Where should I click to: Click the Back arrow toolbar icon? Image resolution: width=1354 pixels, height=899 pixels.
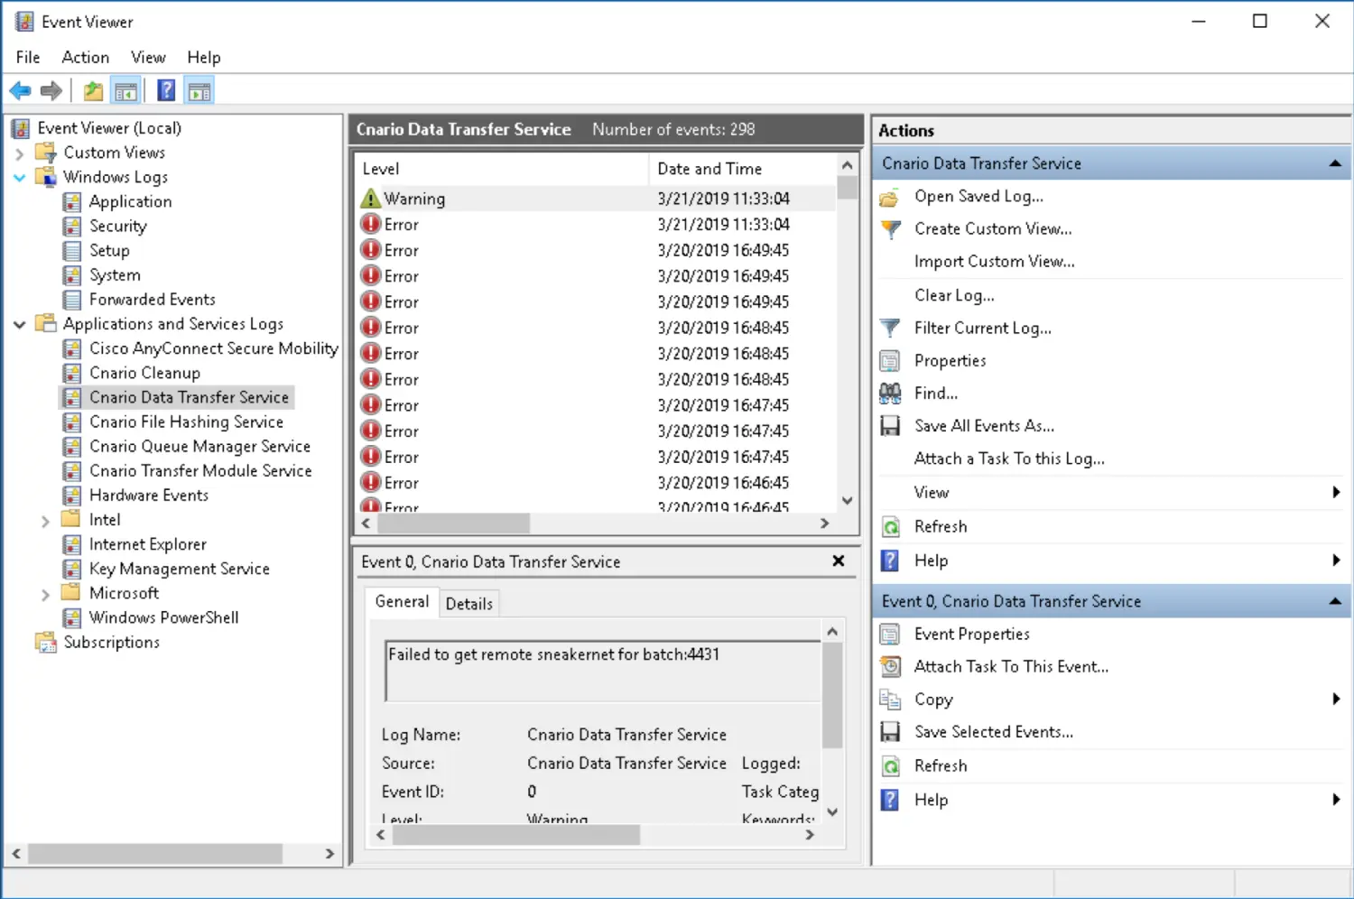click(20, 90)
